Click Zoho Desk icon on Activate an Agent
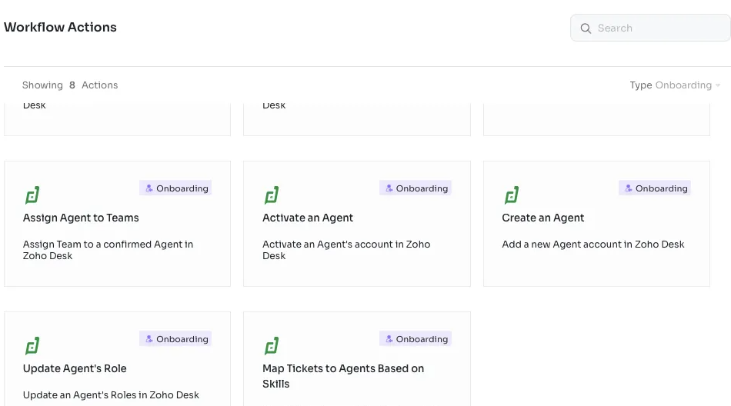The image size is (731, 406). click(x=272, y=195)
